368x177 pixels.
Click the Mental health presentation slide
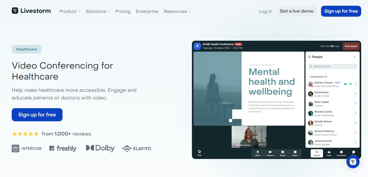coord(249,88)
